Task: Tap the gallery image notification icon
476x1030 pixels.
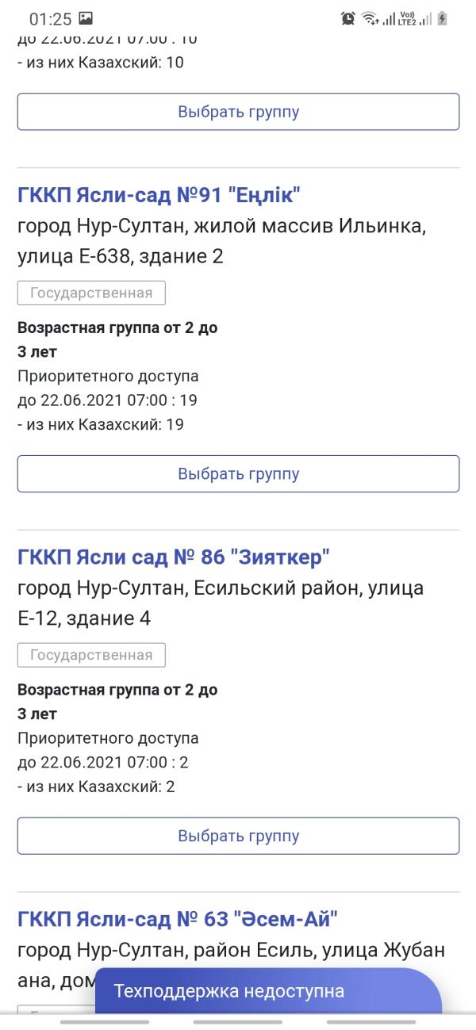Action: tap(86, 18)
